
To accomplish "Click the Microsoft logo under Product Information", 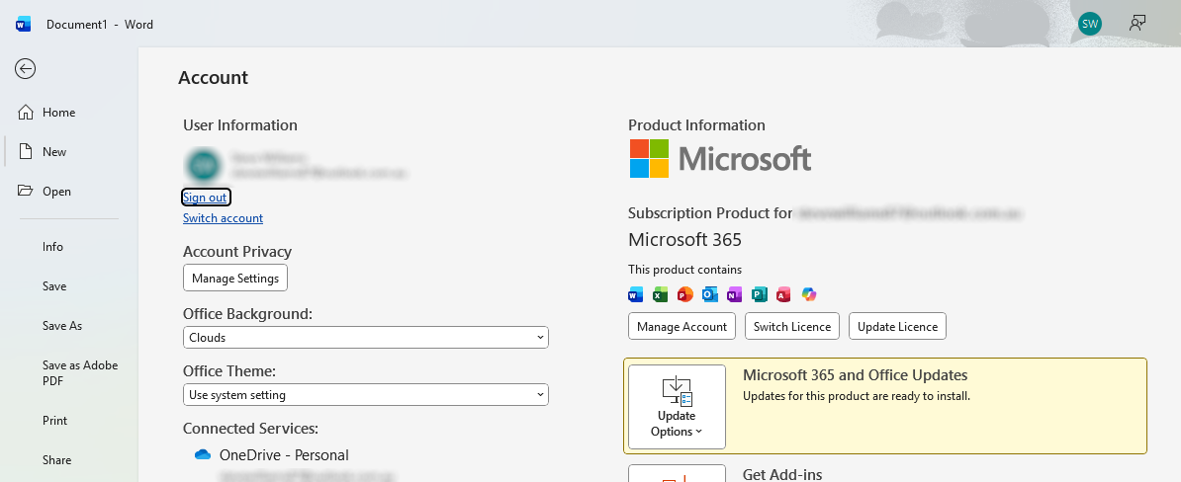I will (x=720, y=159).
